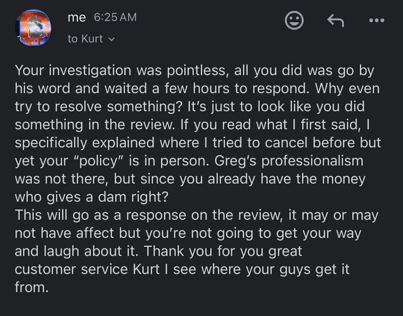Reply using the curved arrow icon
This screenshot has width=403, height=316.
pos(335,20)
